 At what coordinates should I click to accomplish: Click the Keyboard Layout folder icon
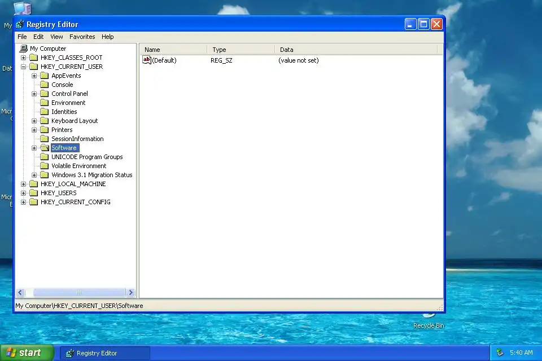[44, 120]
